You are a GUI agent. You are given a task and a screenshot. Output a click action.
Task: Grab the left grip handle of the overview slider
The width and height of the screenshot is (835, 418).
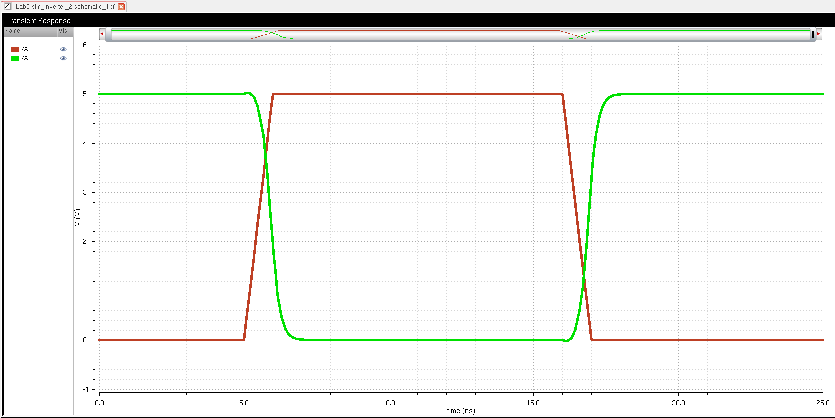108,34
